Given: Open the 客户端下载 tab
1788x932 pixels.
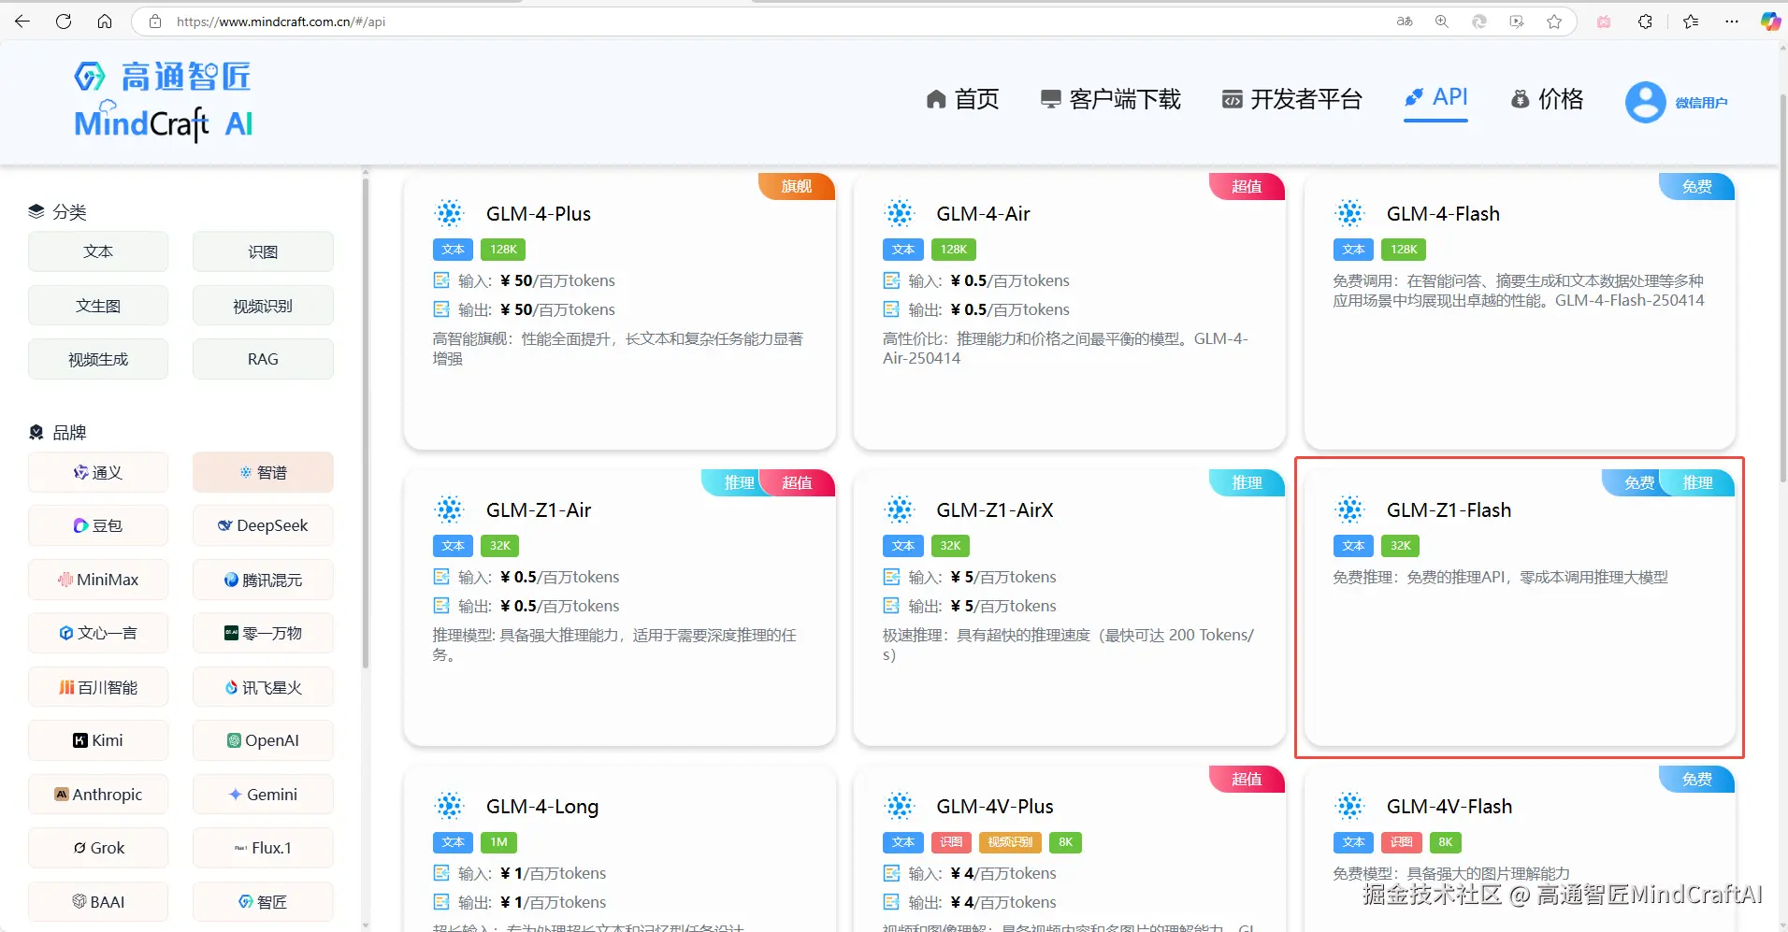Looking at the screenshot, I should pyautogui.click(x=1110, y=99).
